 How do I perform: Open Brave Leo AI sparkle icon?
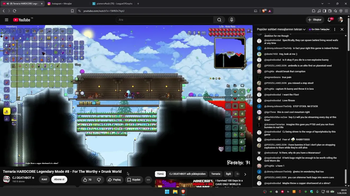335,11
